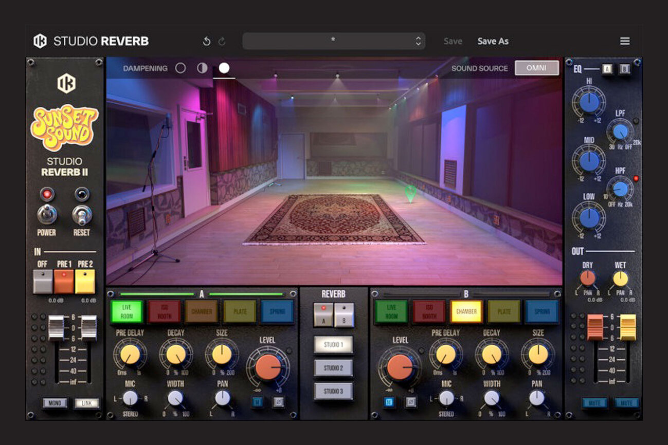Toggle the mute M button in reverb B
Viewport: 668px width, 445px height.
click(x=389, y=402)
